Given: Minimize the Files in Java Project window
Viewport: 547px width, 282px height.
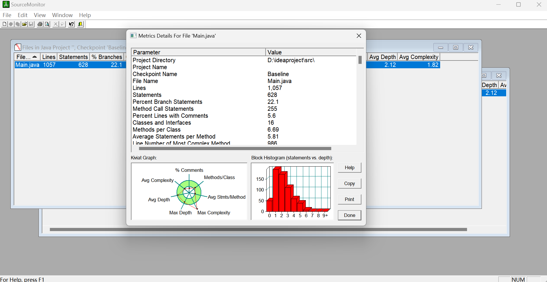Looking at the screenshot, I should tap(440, 47).
